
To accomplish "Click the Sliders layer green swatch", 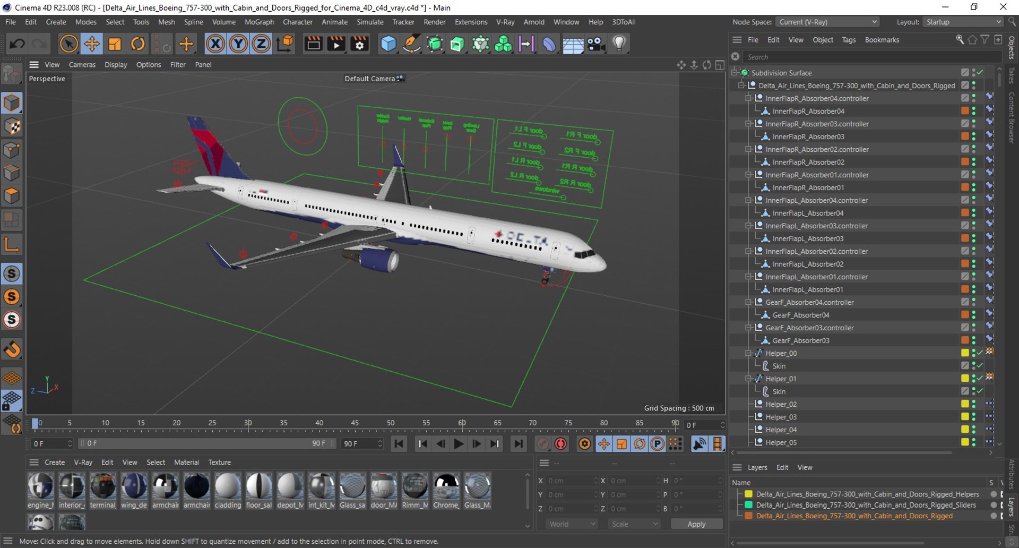I will pyautogui.click(x=748, y=504).
